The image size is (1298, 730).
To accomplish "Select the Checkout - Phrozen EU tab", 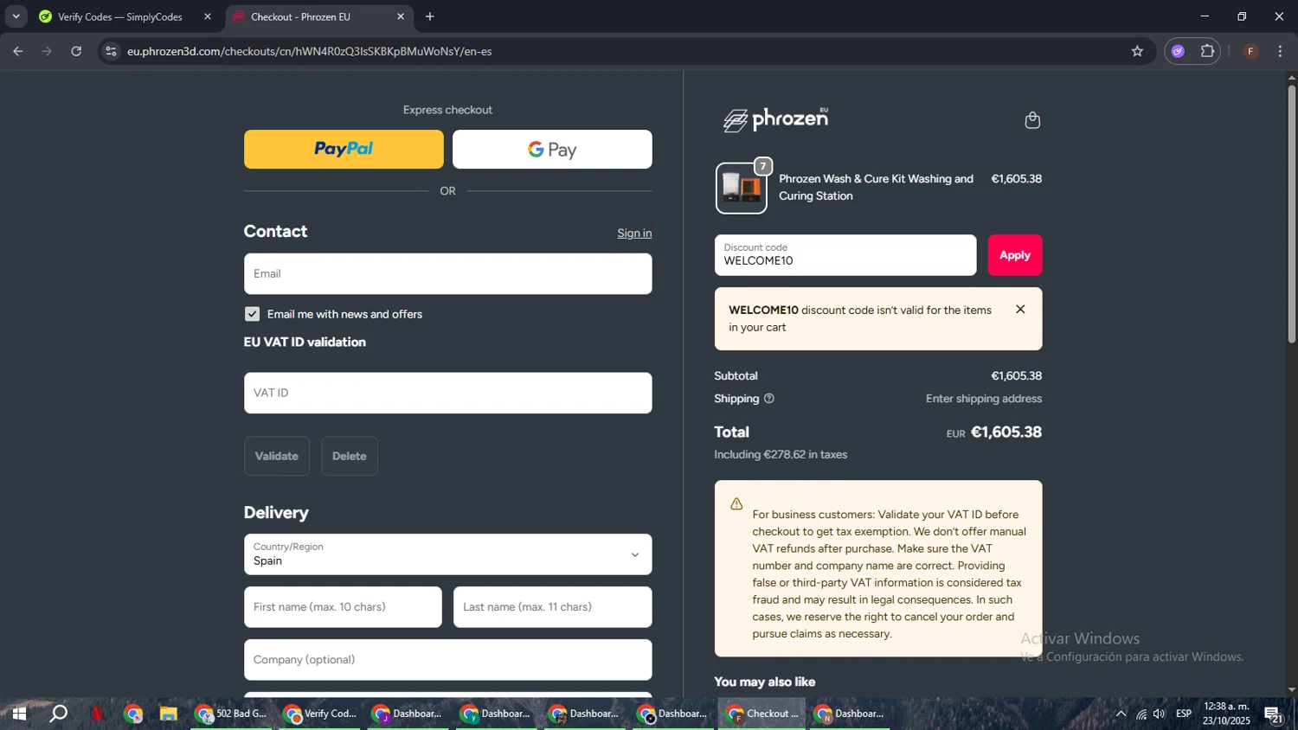I will point(299,16).
